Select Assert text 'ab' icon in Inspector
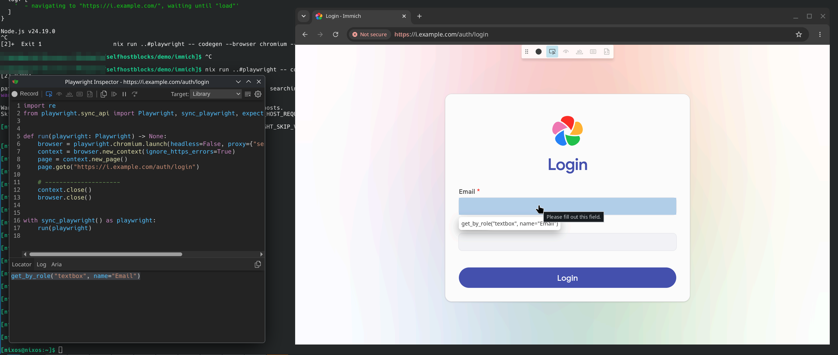Image resolution: width=838 pixels, height=355 pixels. [x=69, y=94]
